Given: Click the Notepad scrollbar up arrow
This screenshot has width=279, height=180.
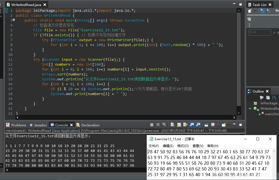Looking at the screenshot, I should (x=274, y=151).
